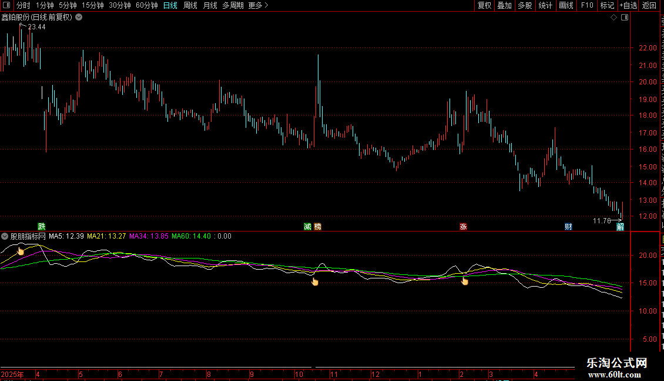Open the 复权 adjustment option
Screen dimensions: 664x381
pos(484,5)
